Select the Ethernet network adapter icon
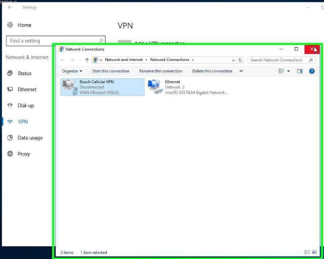 click(155, 87)
